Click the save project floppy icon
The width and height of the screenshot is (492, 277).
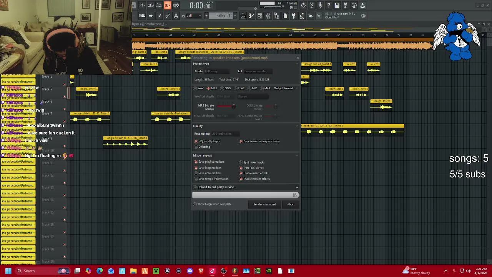click(x=337, y=5)
